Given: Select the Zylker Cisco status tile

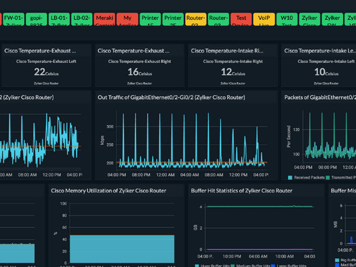Looking at the screenshot, I should pos(310,20).
